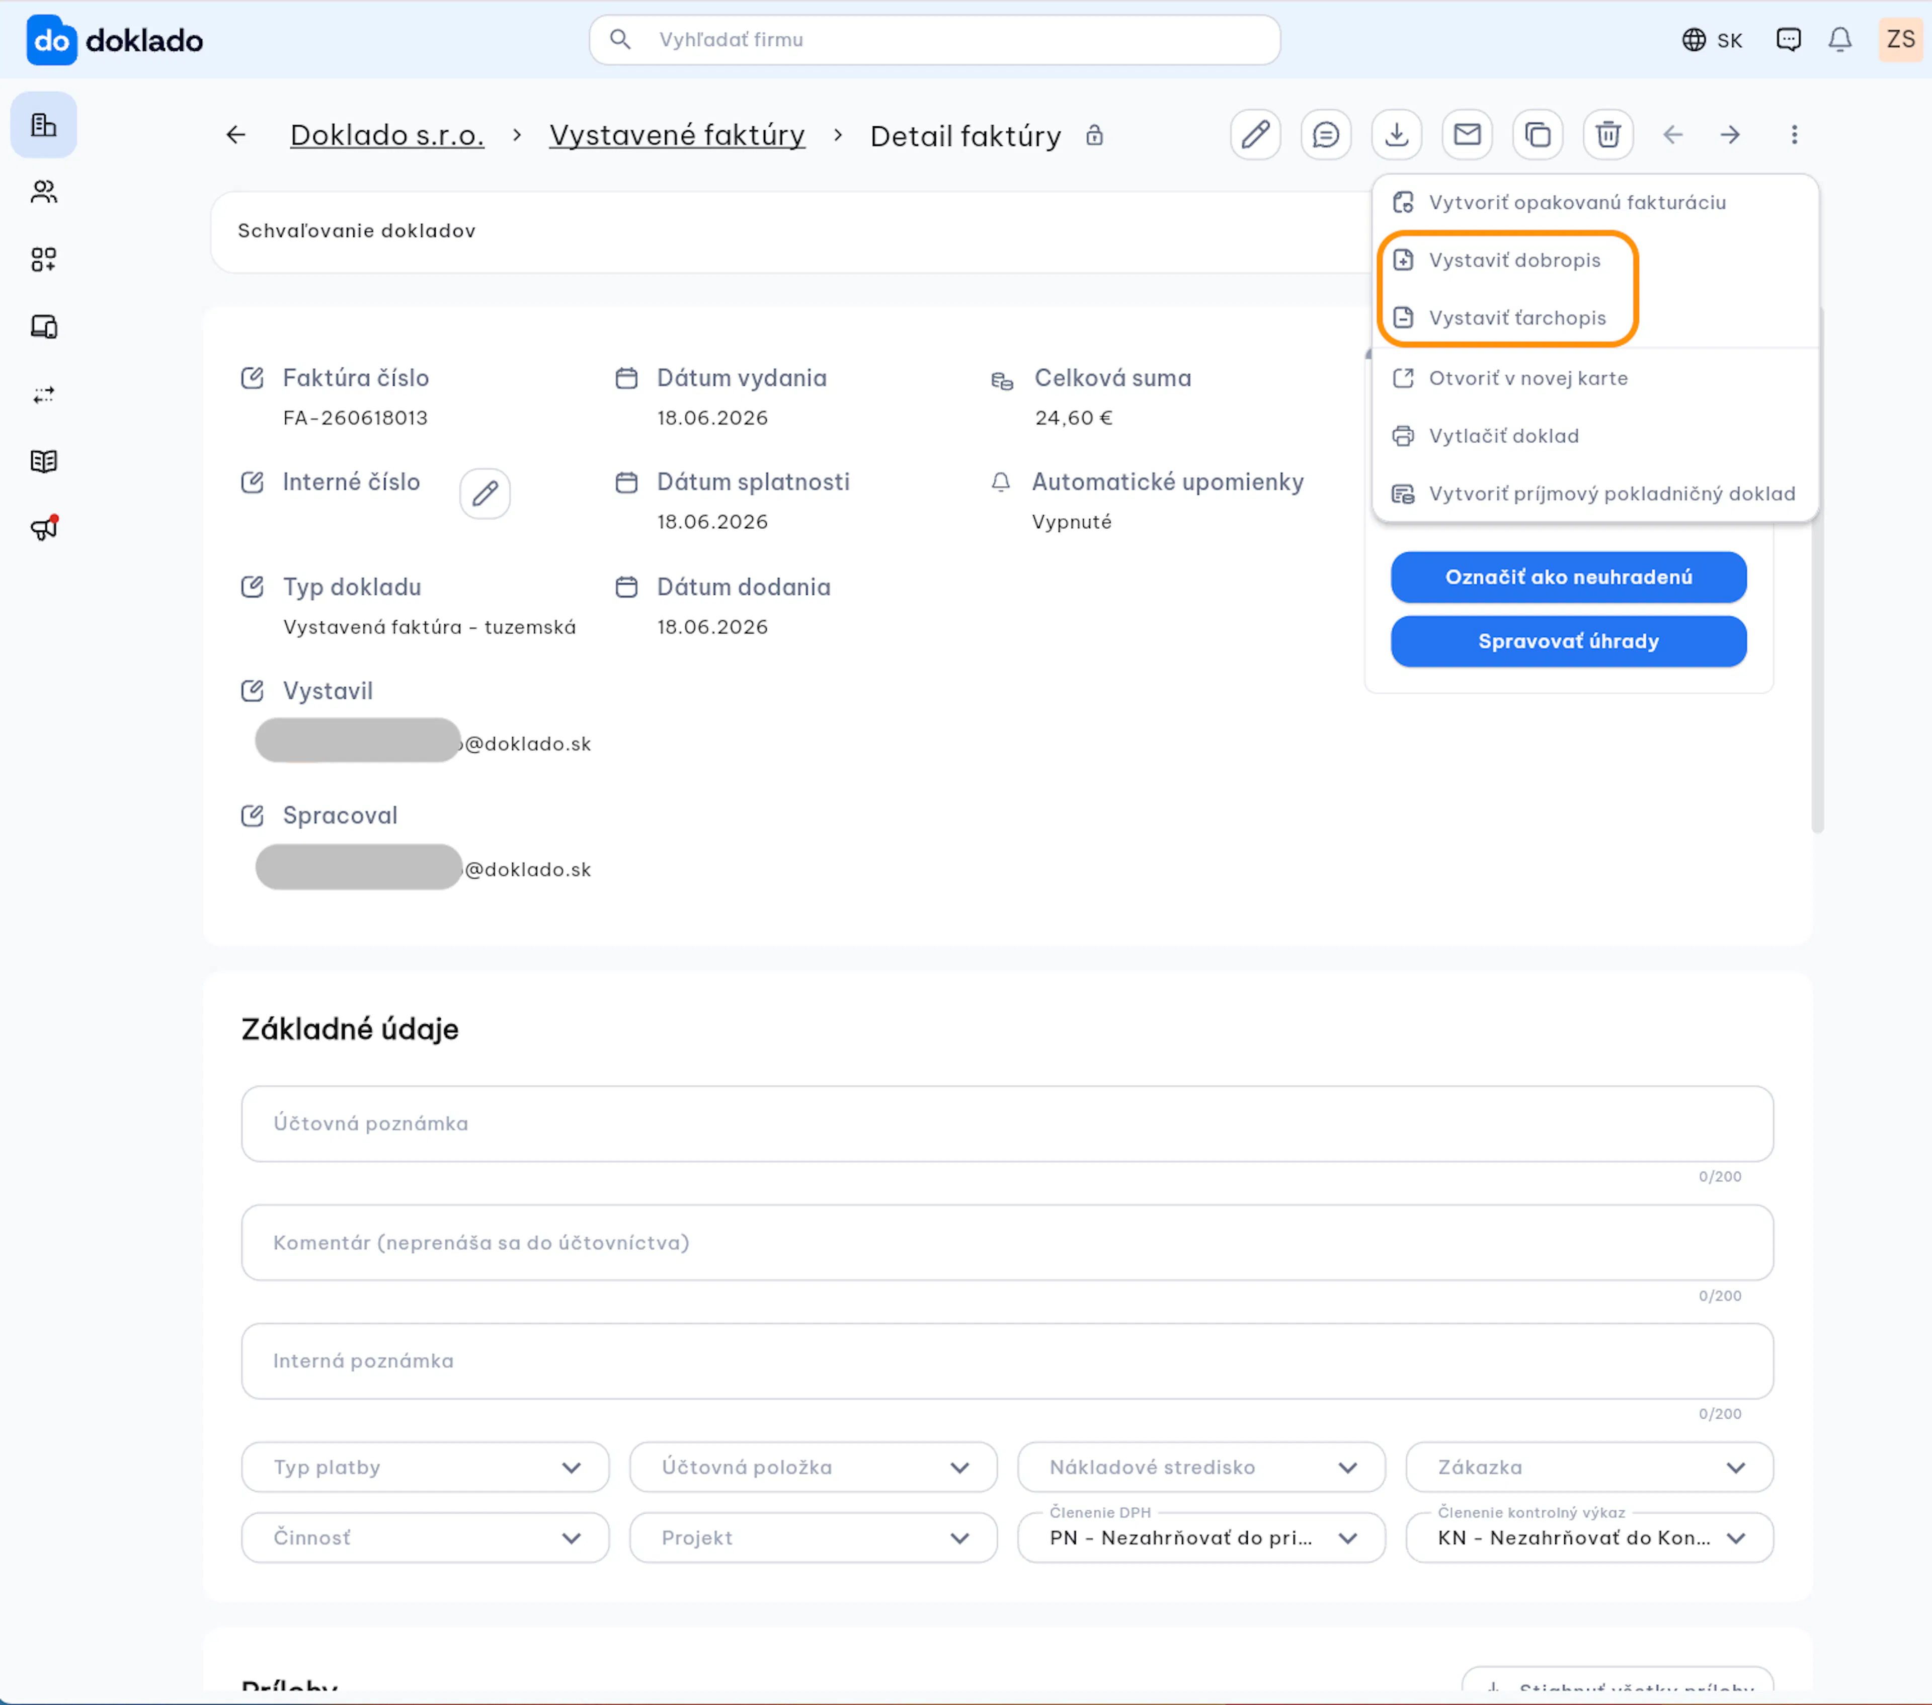Click the edit invoice pencil icon
1932x1705 pixels.
(x=1255, y=135)
